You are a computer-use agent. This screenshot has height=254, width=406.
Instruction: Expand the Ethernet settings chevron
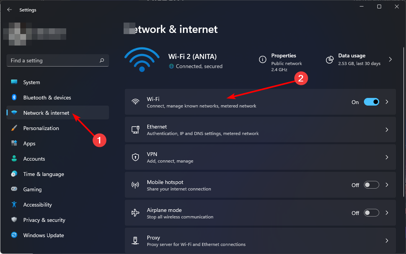coord(387,130)
